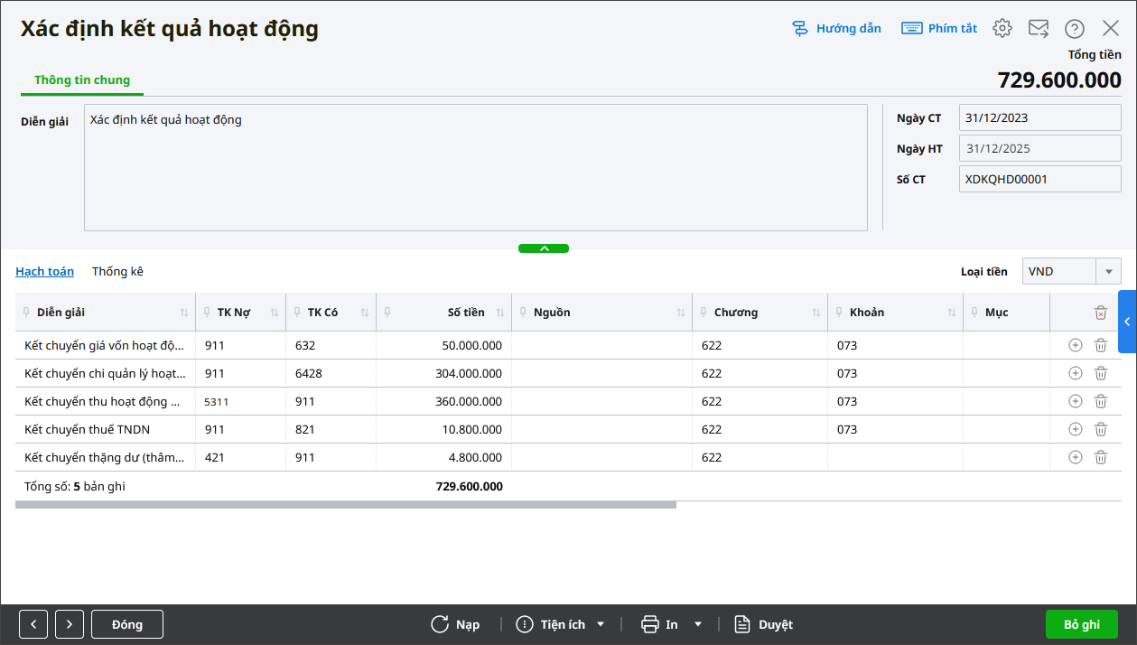Click the mail feedback envelope icon

click(1038, 28)
